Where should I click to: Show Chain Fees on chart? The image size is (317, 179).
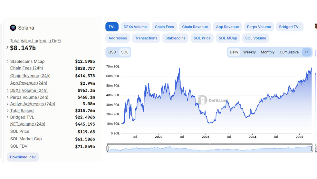pyautogui.click(x=164, y=27)
